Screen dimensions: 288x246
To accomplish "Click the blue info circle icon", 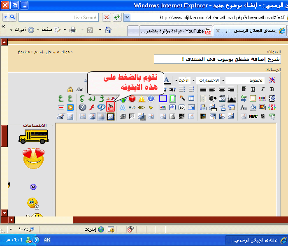I will pos(151,98).
